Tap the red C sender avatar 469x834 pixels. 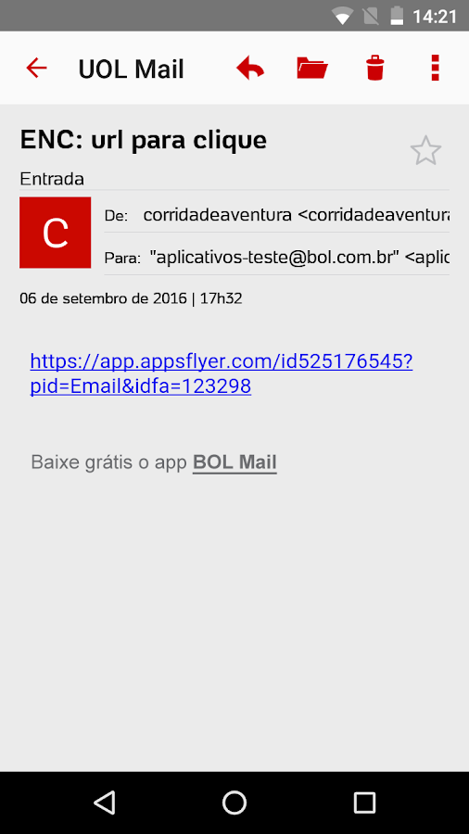56,233
